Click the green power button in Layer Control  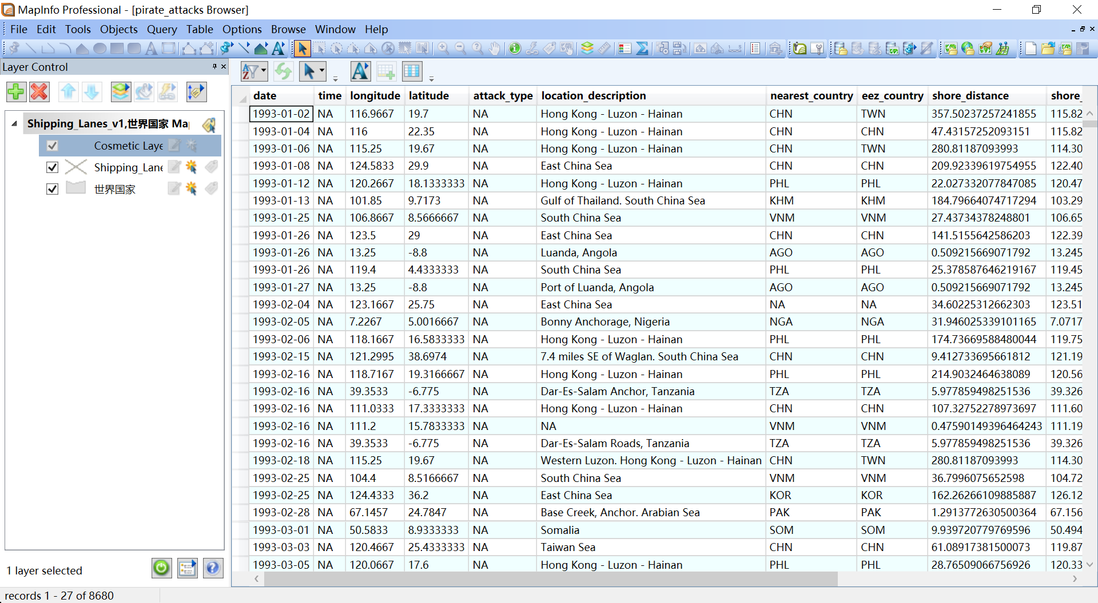[161, 568]
